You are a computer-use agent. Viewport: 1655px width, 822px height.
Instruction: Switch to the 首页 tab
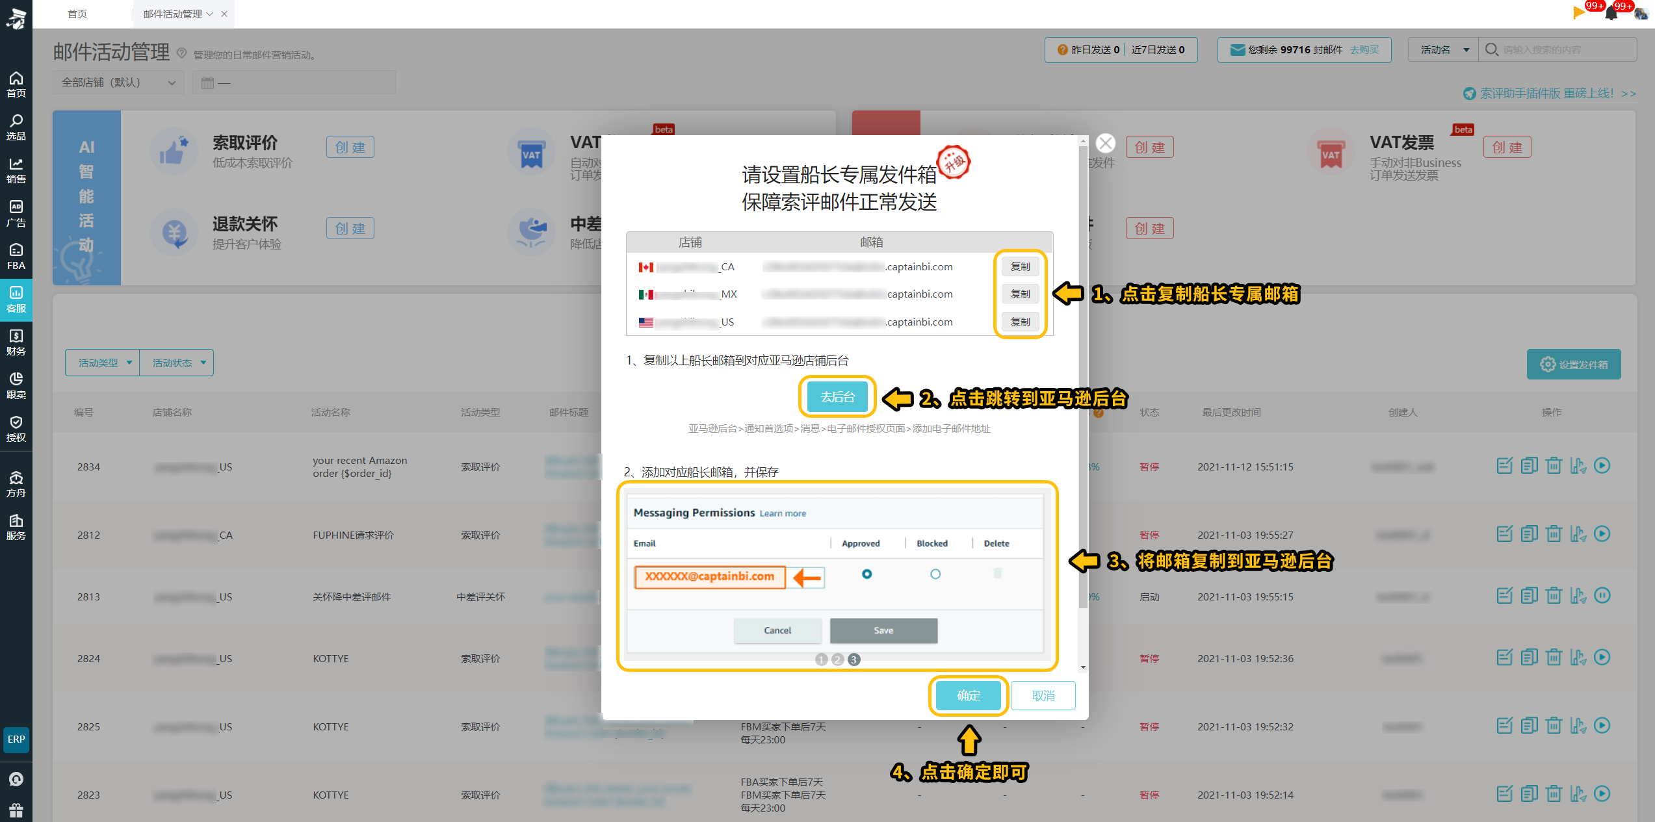77,14
